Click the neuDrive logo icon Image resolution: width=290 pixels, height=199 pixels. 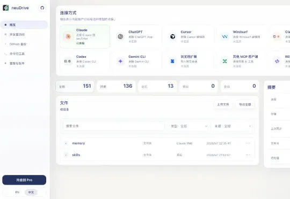pyautogui.click(x=6, y=8)
